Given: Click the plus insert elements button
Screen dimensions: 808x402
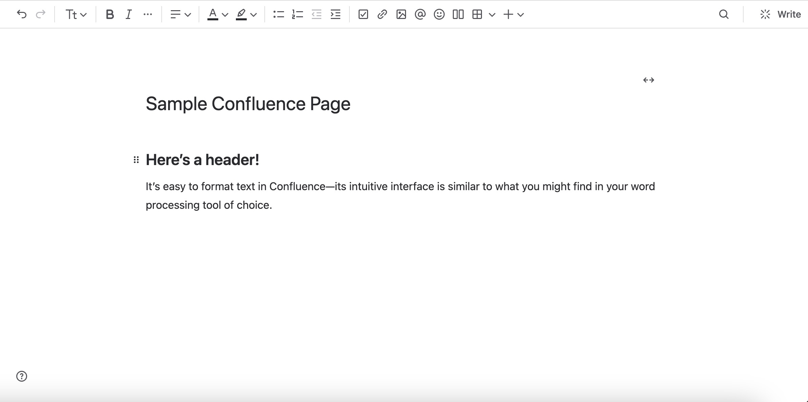Looking at the screenshot, I should point(508,14).
